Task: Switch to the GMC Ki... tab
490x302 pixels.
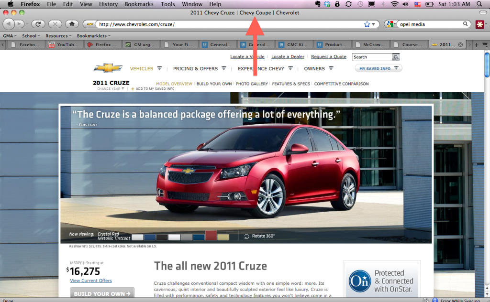Action: (294, 44)
